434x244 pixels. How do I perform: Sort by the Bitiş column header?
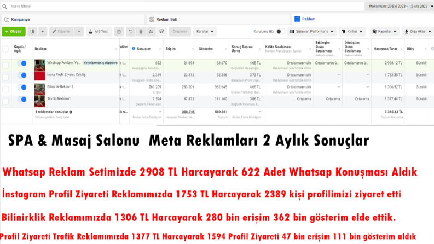[410, 49]
